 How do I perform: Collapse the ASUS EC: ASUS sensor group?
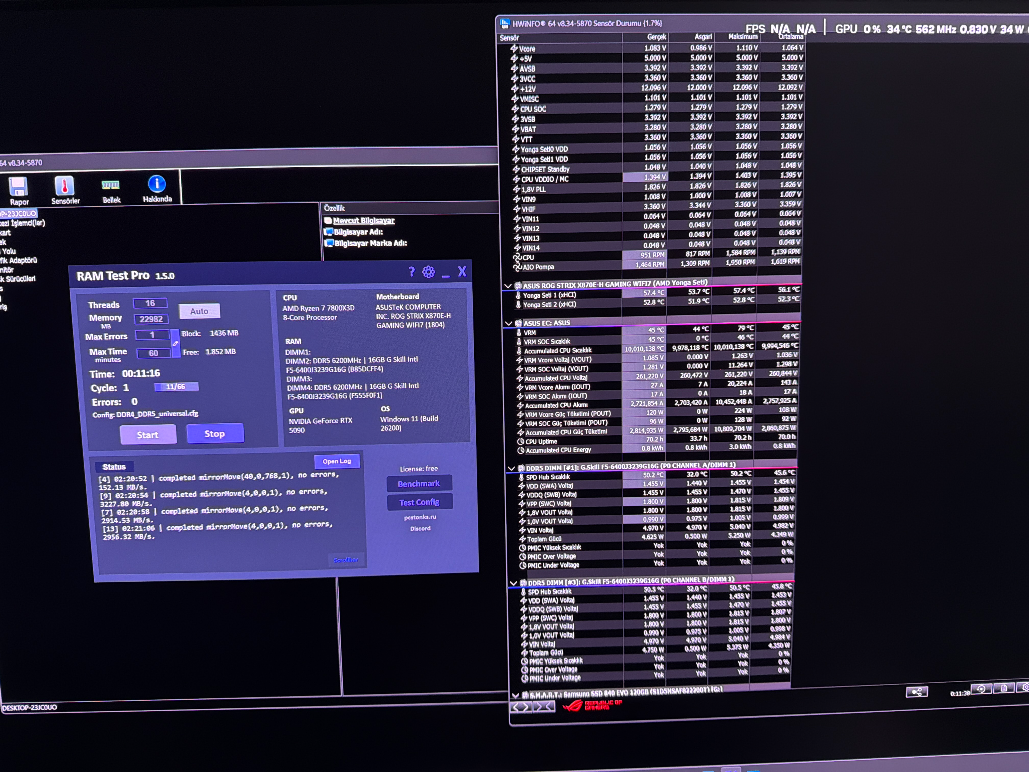tap(508, 323)
